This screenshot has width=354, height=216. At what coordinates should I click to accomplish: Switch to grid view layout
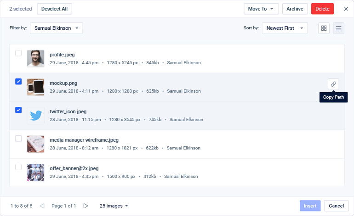click(x=324, y=28)
